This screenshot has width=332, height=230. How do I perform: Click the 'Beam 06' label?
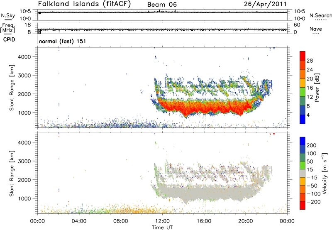(162, 5)
